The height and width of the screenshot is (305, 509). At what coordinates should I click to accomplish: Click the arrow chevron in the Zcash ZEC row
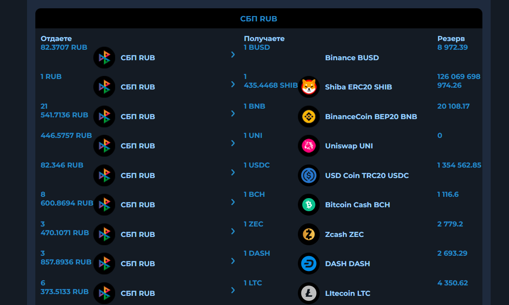pyautogui.click(x=233, y=231)
